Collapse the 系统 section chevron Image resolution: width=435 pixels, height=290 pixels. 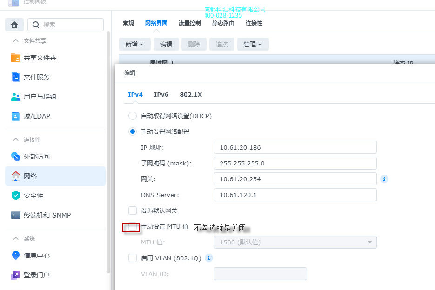click(x=16, y=239)
